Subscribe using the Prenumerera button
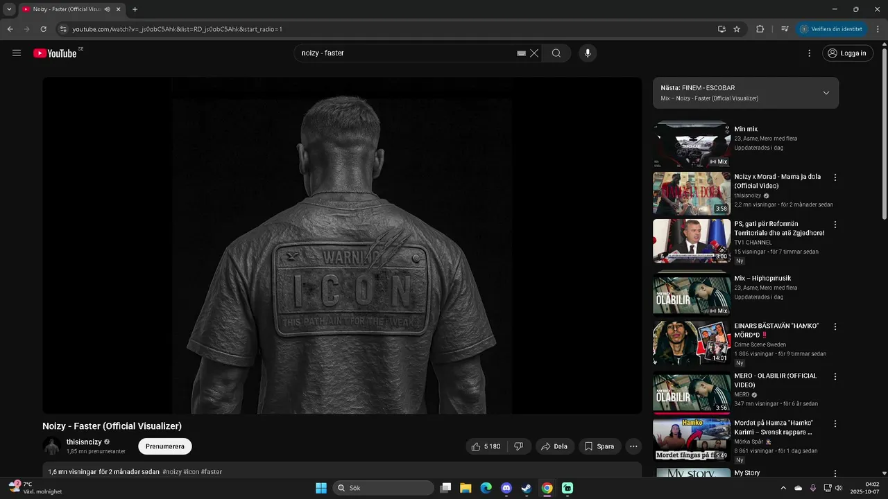The image size is (888, 499). [165, 446]
